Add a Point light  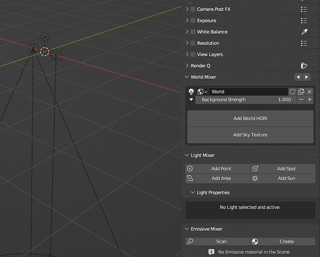218,169
